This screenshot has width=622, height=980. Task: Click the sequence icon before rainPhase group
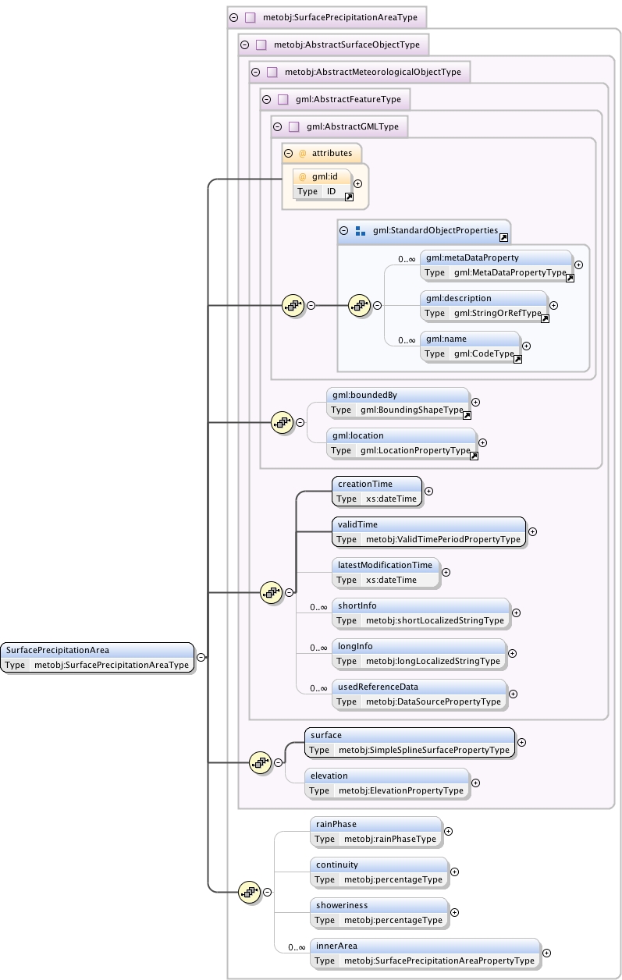pos(249,891)
